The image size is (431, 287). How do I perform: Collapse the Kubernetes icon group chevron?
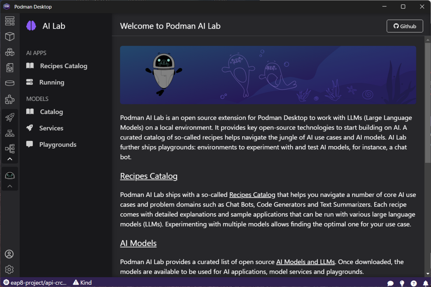tap(10, 159)
